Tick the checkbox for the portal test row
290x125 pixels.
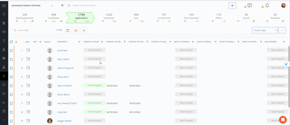pos(11,51)
